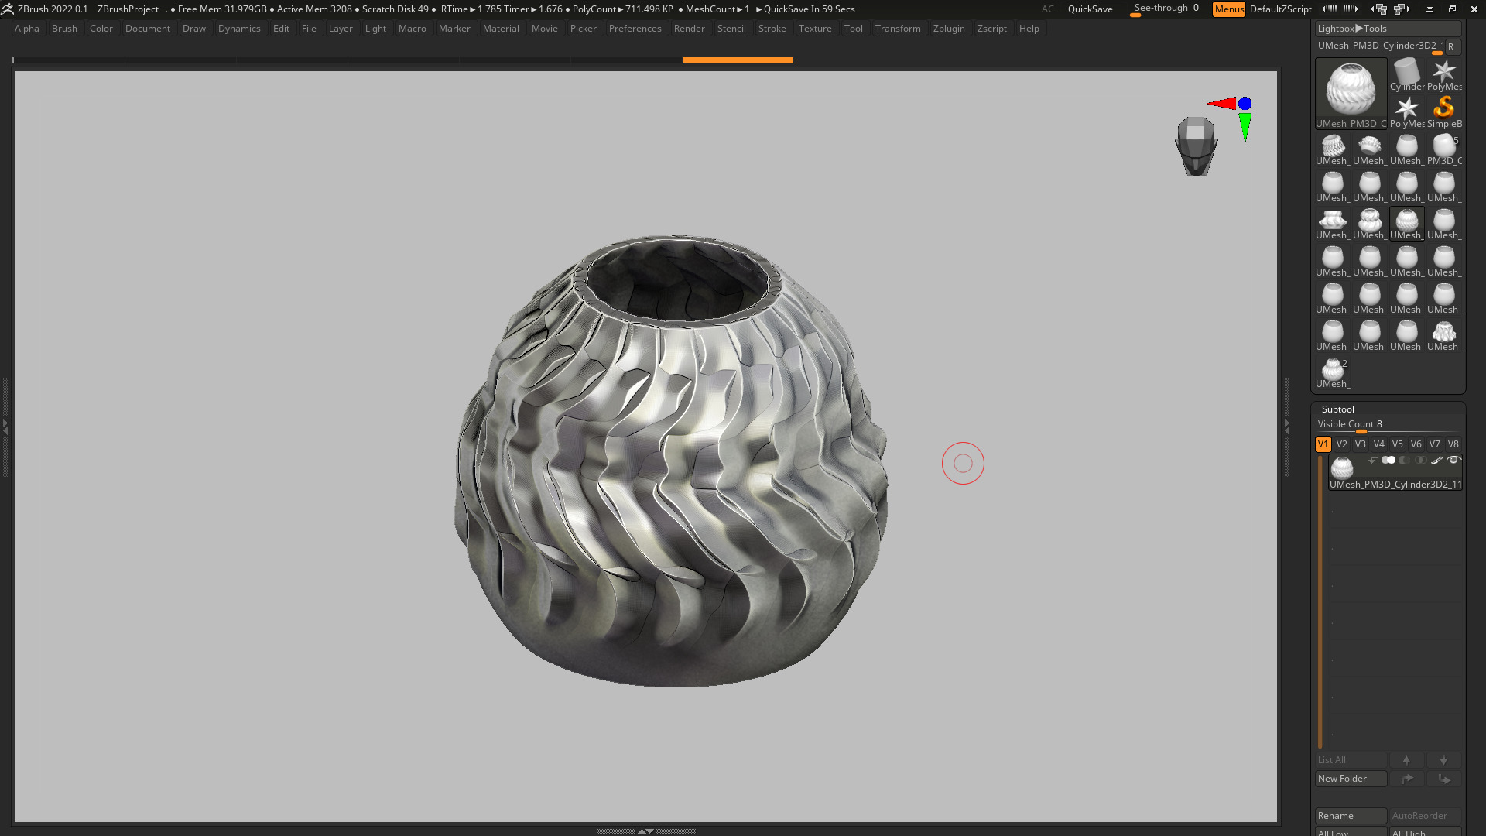The height and width of the screenshot is (836, 1486).
Task: Enable visibility set V5
Action: (1398, 444)
